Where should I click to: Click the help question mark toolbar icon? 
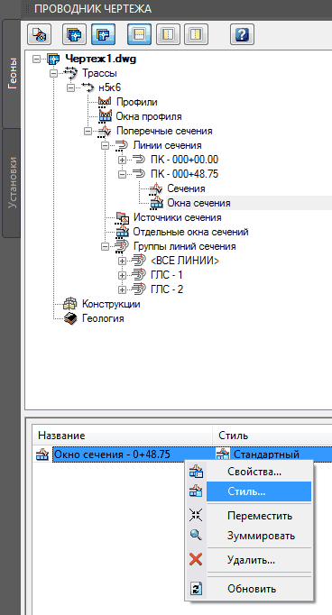pos(242,34)
